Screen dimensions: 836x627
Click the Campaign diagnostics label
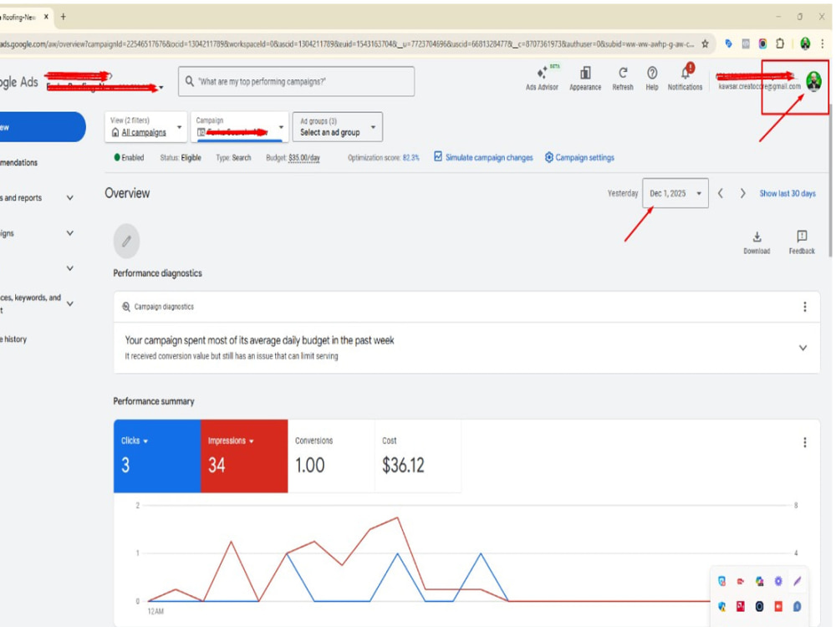(x=164, y=307)
